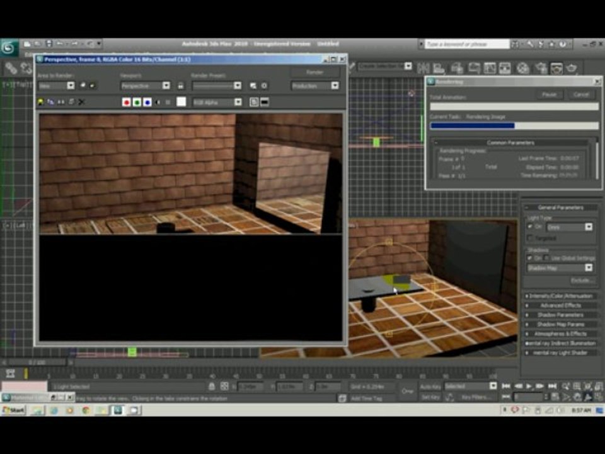
Task: Click the Auto Key button
Action: (430, 387)
